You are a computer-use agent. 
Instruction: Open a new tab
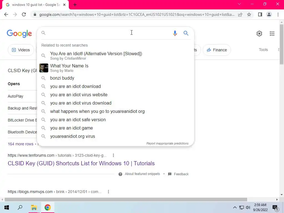(75, 5)
